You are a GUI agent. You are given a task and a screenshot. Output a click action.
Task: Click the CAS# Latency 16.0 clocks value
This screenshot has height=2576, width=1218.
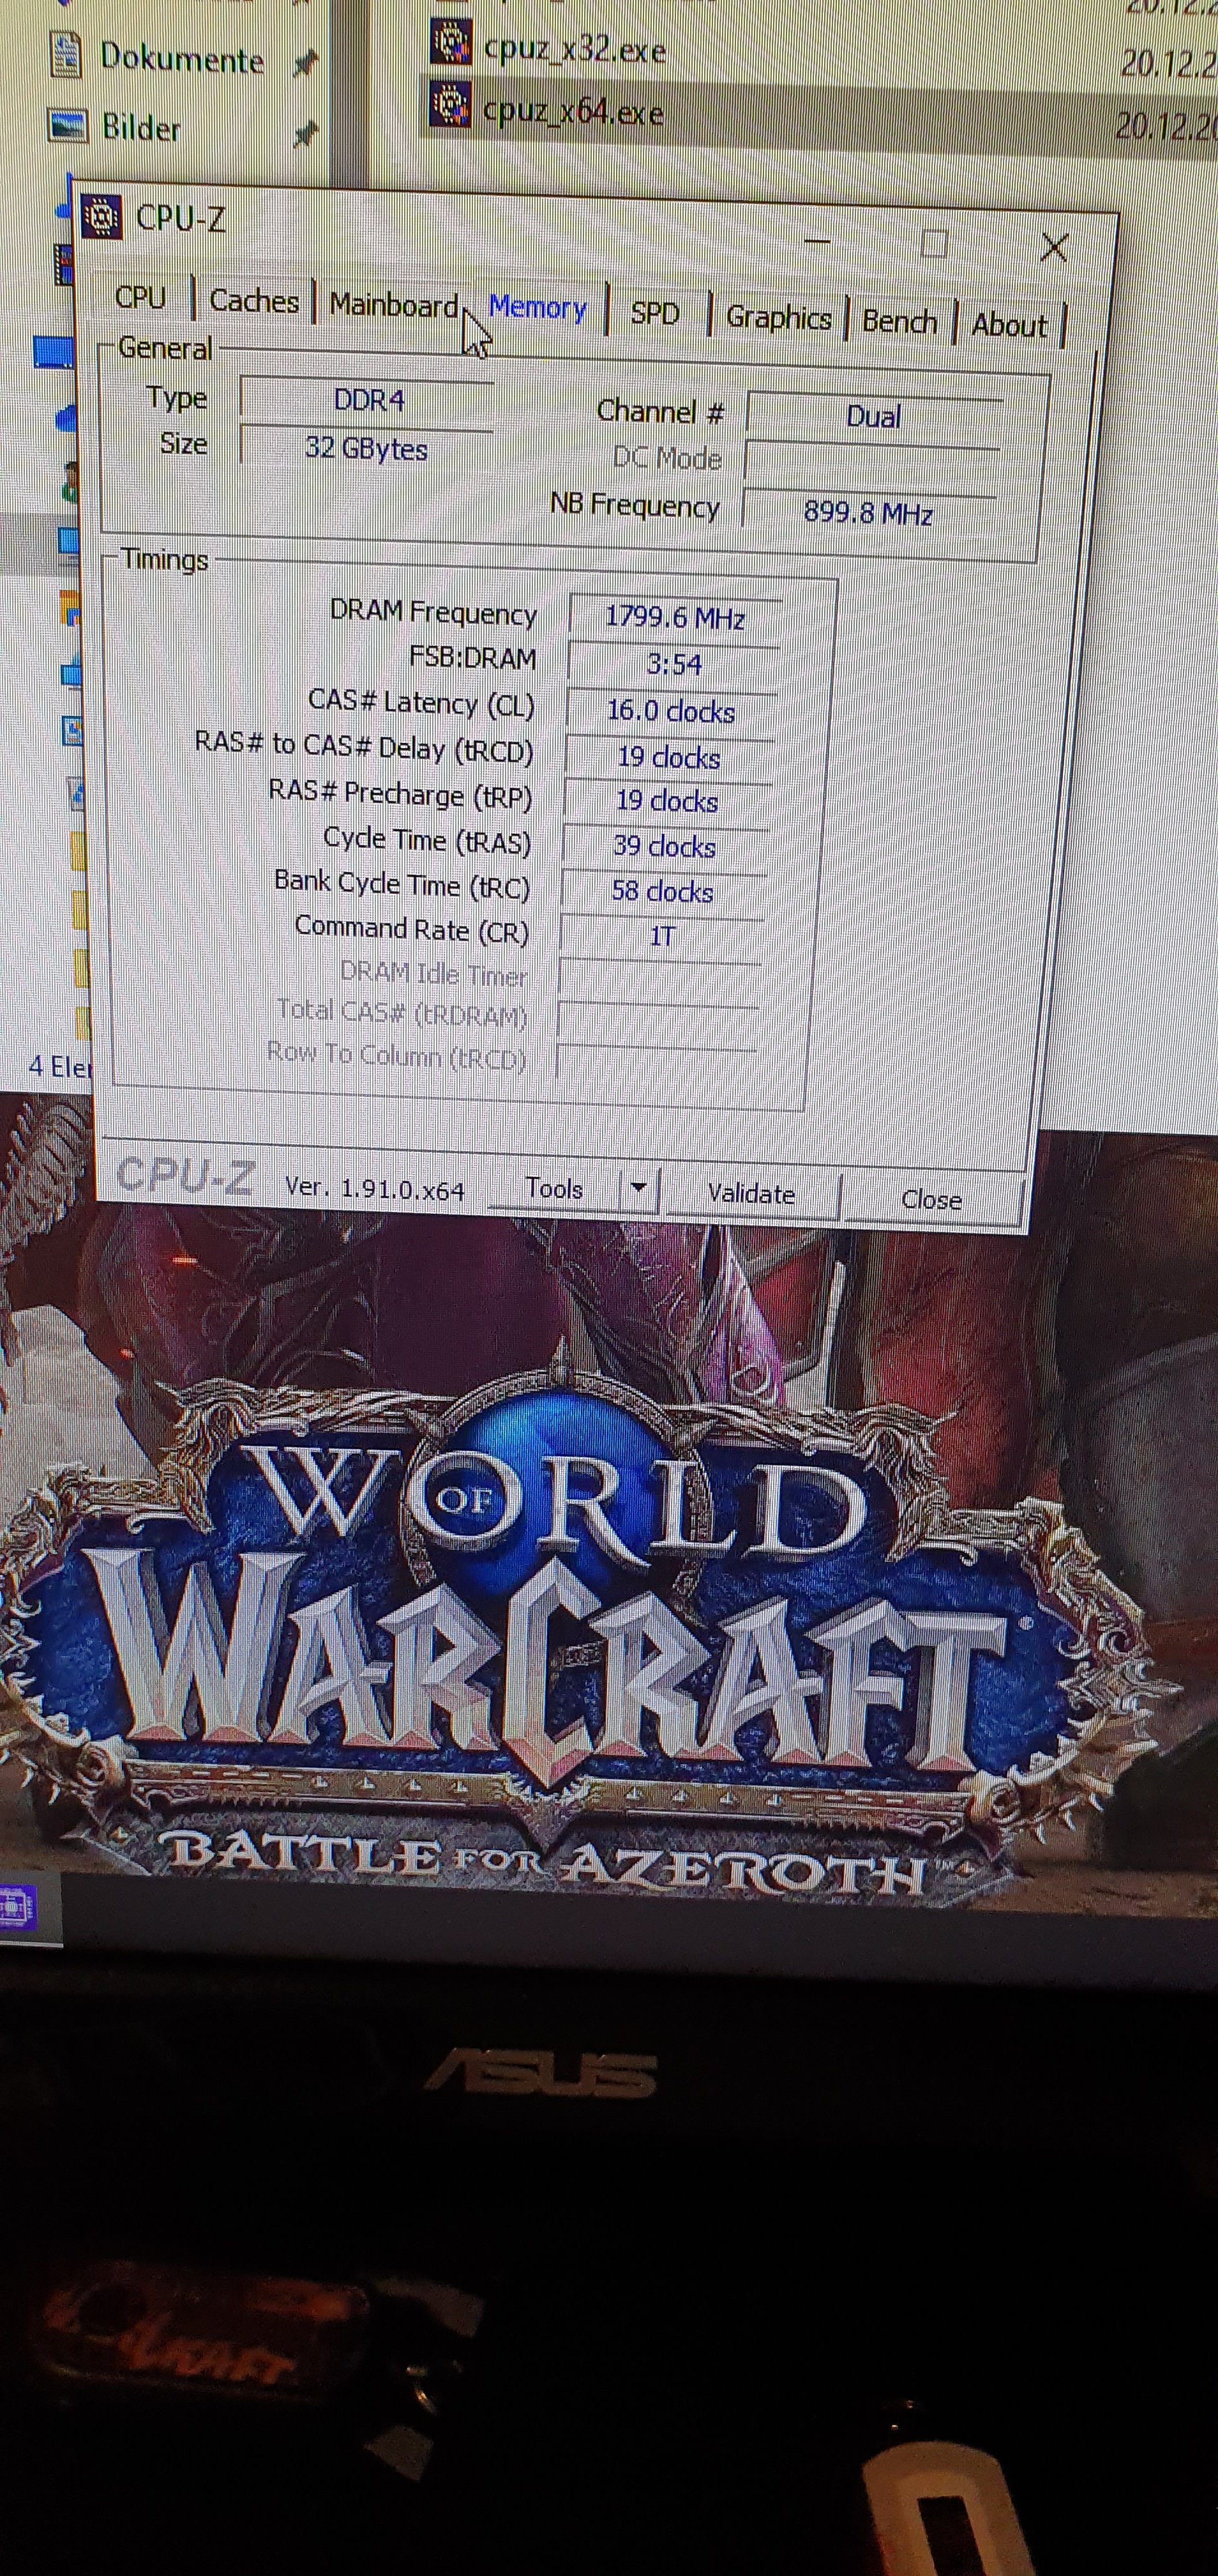[670, 711]
